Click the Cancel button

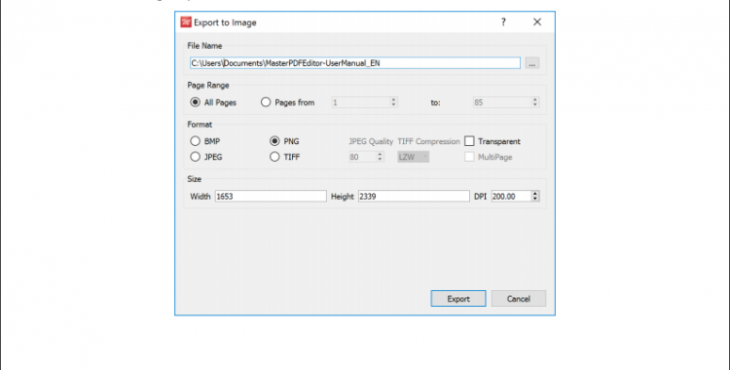pyautogui.click(x=518, y=299)
